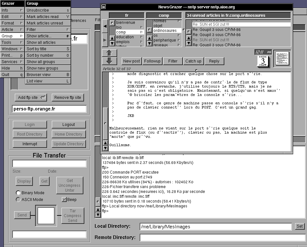This screenshot has width=307, height=247.
Task: Choose Hide from the Grazer menu
Action: pyautogui.click(x=12, y=68)
